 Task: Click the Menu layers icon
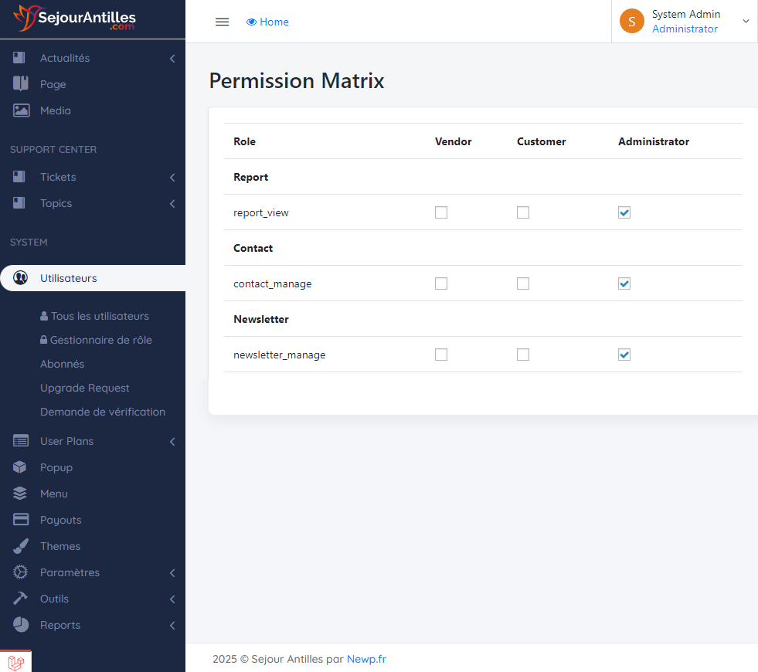click(21, 494)
